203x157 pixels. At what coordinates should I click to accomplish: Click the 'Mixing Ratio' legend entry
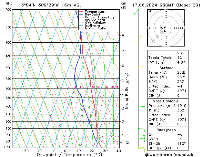tap(96, 28)
